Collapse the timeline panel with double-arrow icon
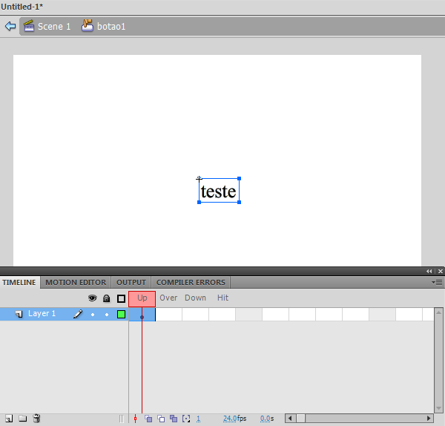This screenshot has width=445, height=426. coord(429,272)
